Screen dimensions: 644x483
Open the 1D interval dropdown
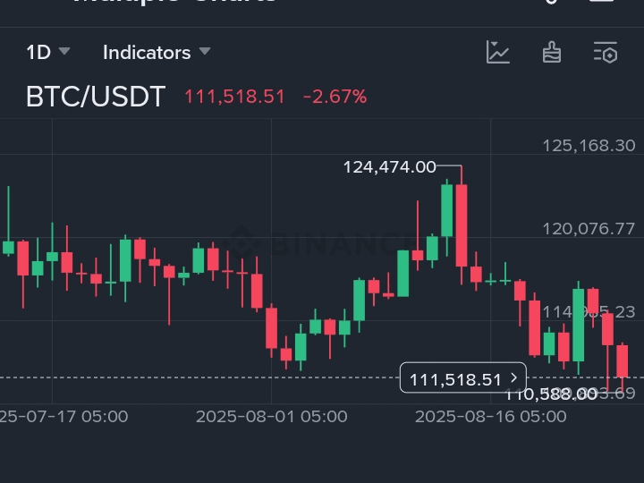coord(47,52)
